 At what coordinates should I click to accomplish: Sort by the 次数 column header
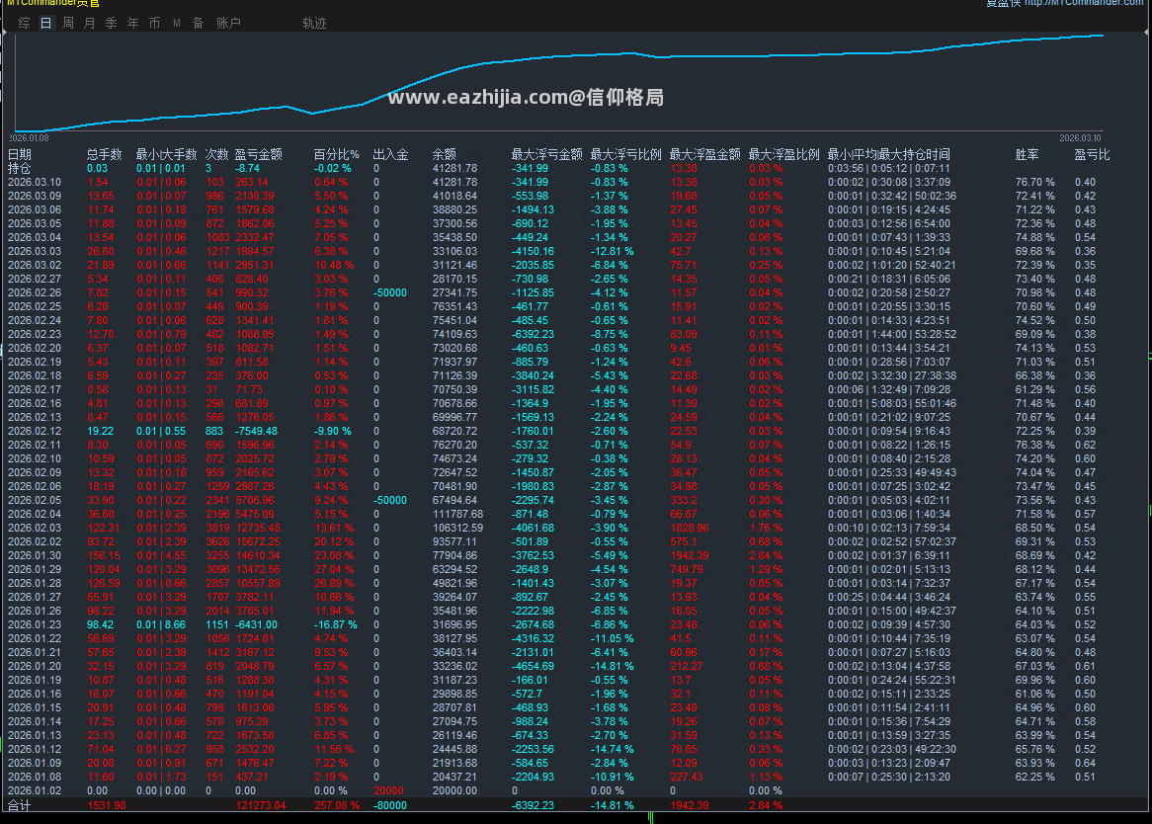click(x=216, y=154)
